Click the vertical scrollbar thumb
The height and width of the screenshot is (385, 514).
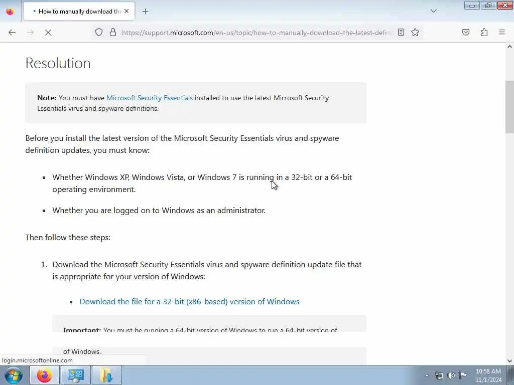coord(509,107)
